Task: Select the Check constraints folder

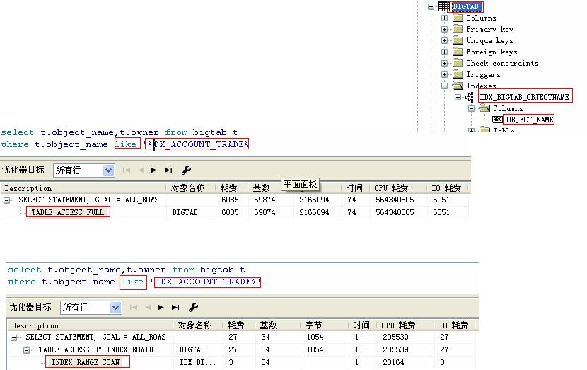Action: point(501,63)
